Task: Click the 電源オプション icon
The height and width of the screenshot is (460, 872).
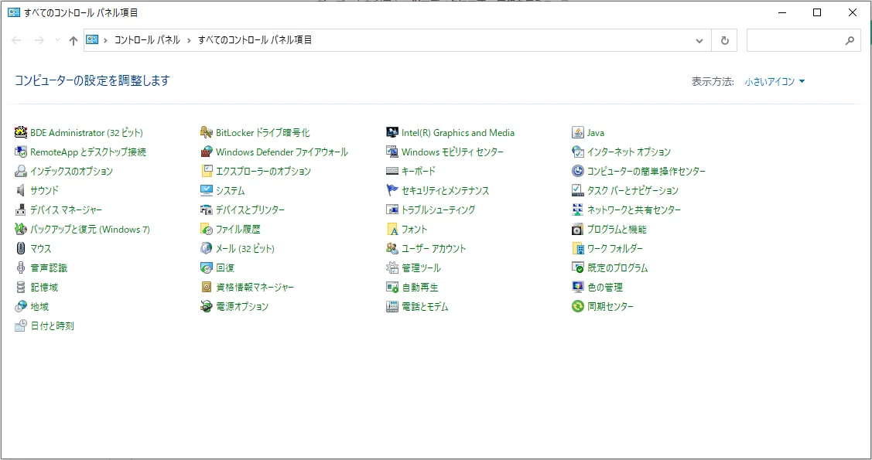Action: (x=207, y=306)
